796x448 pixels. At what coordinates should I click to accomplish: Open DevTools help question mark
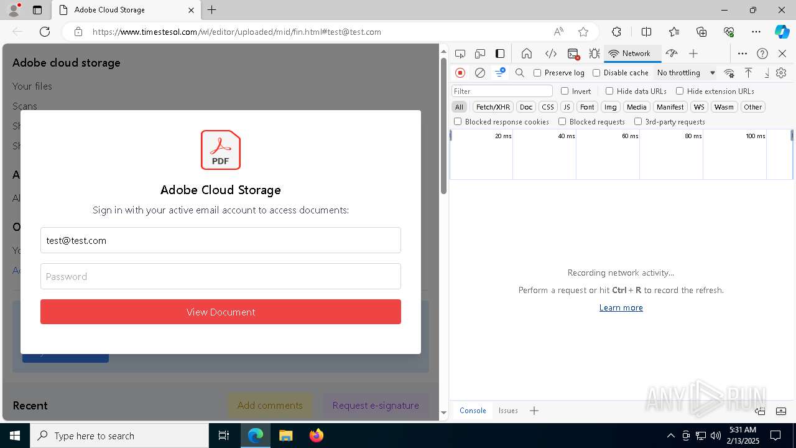coord(762,54)
